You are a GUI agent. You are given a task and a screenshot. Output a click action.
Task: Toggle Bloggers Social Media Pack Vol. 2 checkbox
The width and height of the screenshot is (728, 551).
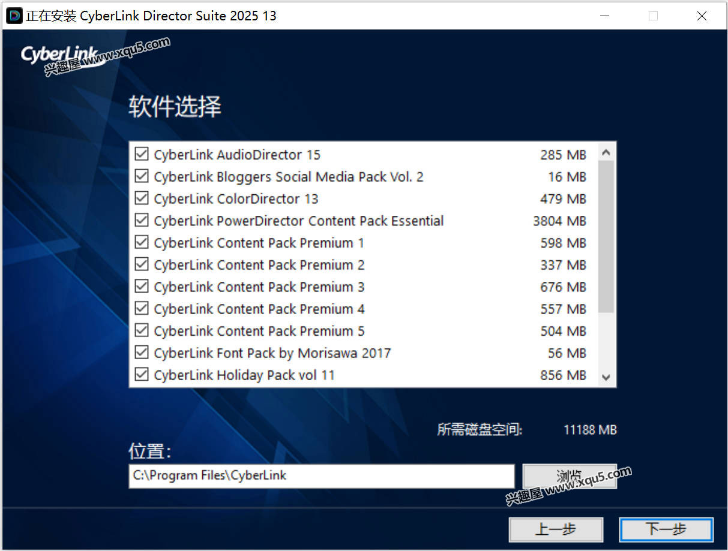[142, 176]
